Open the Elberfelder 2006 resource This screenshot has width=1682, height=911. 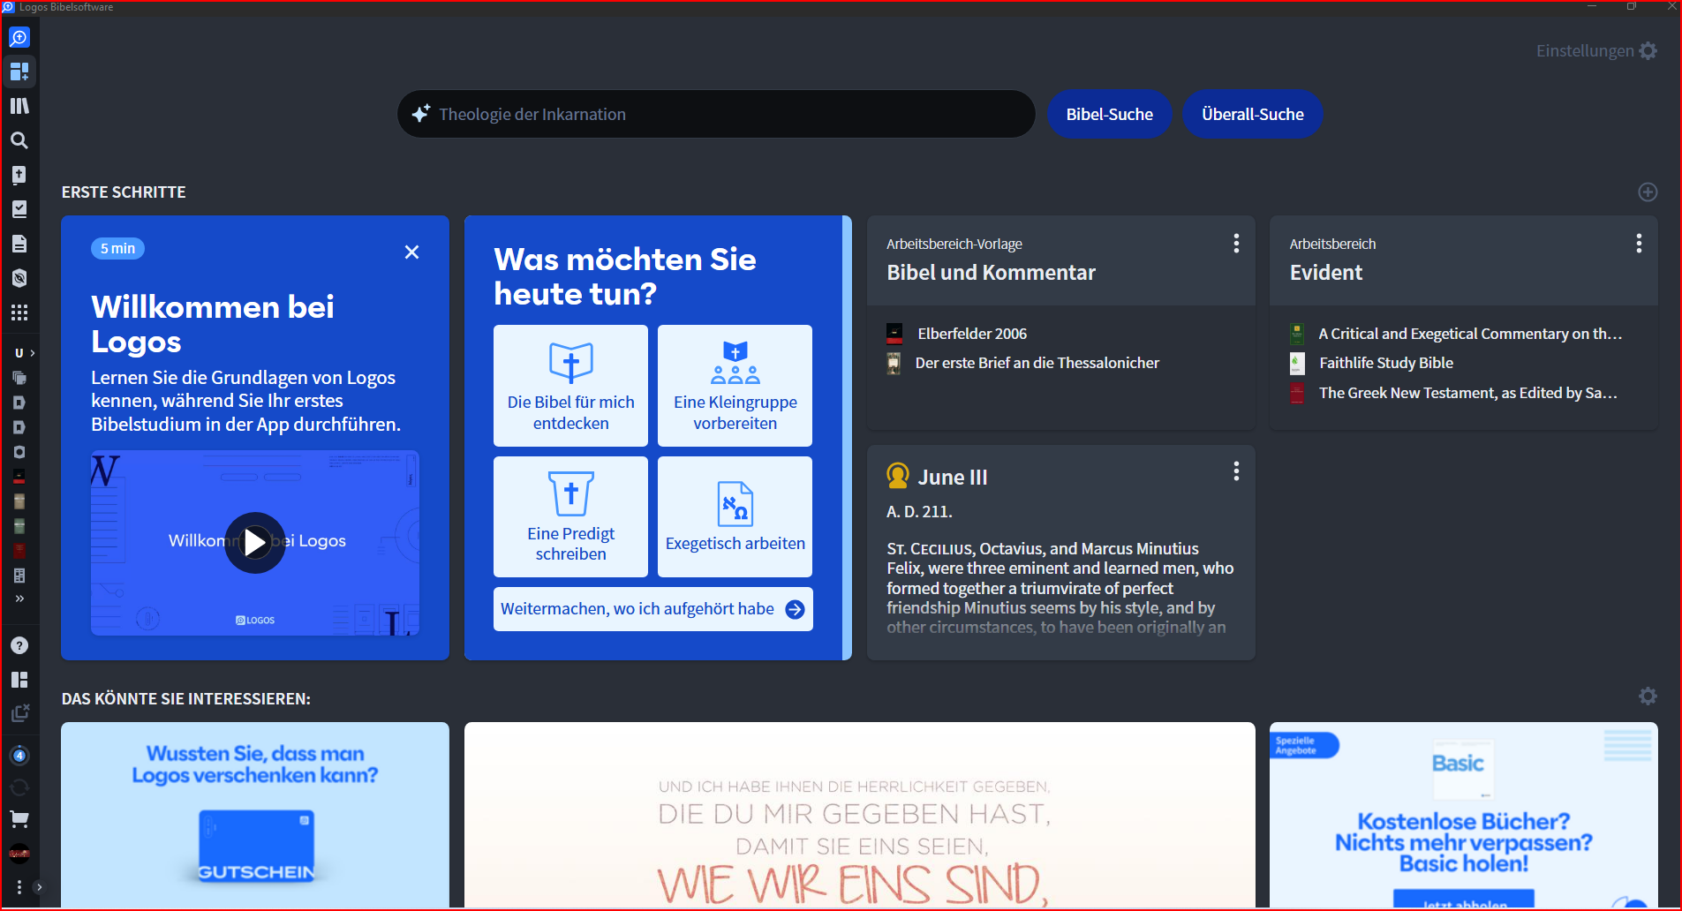coord(971,334)
